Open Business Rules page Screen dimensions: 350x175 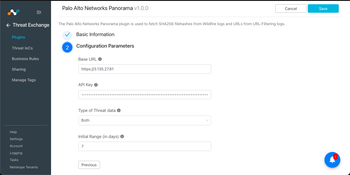(25, 59)
